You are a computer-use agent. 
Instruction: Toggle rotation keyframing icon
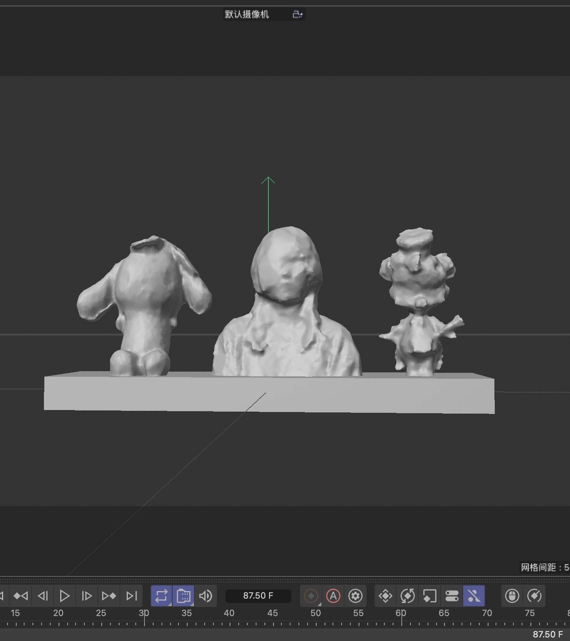pos(408,596)
